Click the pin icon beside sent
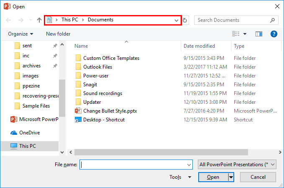 tap(55, 46)
